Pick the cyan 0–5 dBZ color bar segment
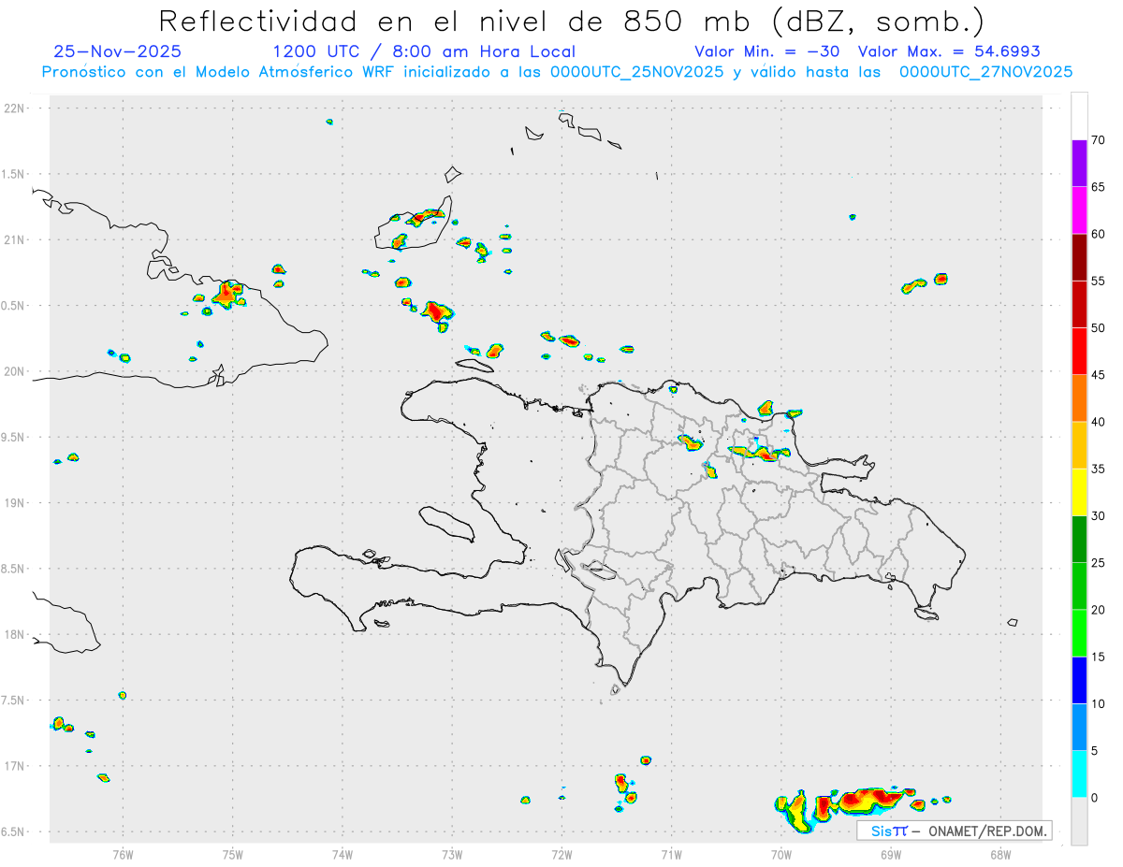The height and width of the screenshot is (867, 1123). [x=1079, y=773]
